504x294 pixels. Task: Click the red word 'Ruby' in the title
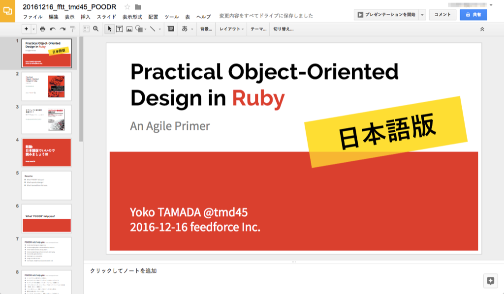[x=258, y=98]
